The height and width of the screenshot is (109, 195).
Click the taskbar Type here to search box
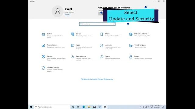point(52,107)
